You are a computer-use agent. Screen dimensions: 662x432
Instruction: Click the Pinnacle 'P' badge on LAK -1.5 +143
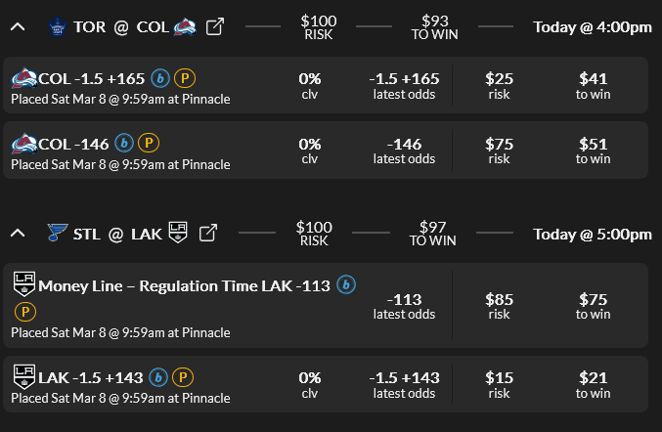pos(182,376)
